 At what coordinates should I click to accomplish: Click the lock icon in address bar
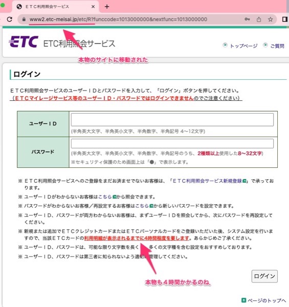[24, 19]
